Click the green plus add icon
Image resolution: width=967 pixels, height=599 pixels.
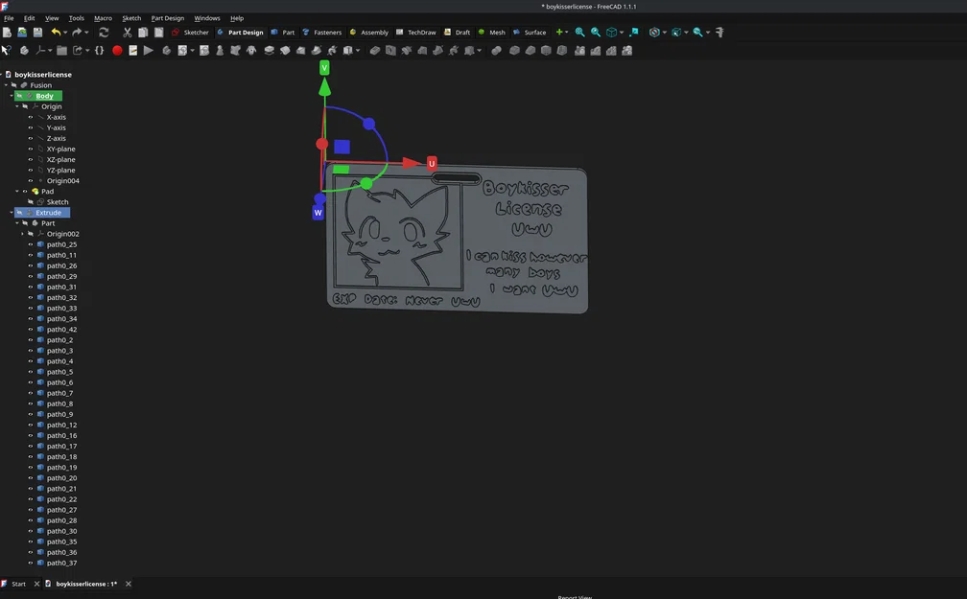(558, 32)
